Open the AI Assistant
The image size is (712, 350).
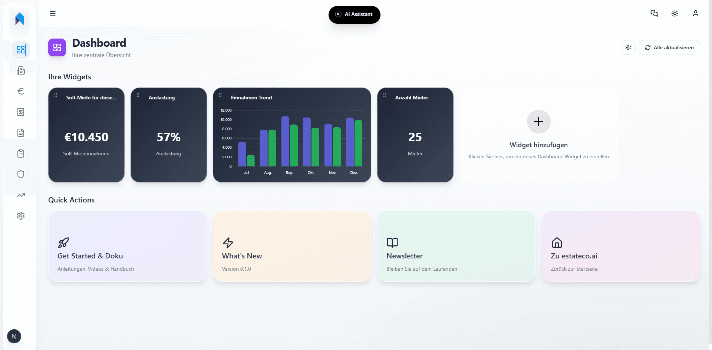tap(354, 14)
